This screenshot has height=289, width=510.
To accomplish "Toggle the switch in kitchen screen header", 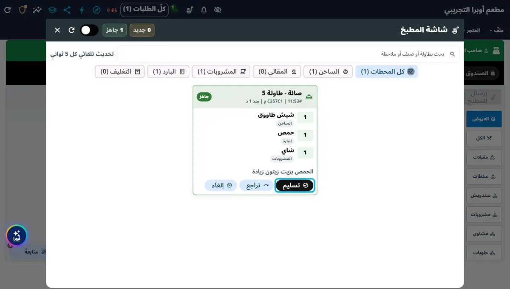I will pyautogui.click(x=89, y=30).
